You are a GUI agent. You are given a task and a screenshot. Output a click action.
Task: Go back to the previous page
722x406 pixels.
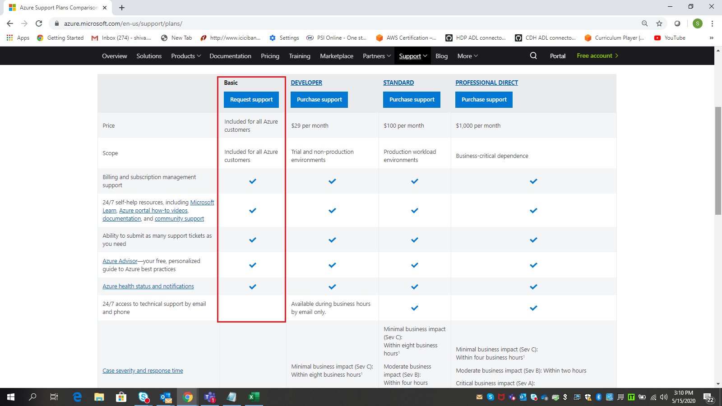[x=10, y=23]
